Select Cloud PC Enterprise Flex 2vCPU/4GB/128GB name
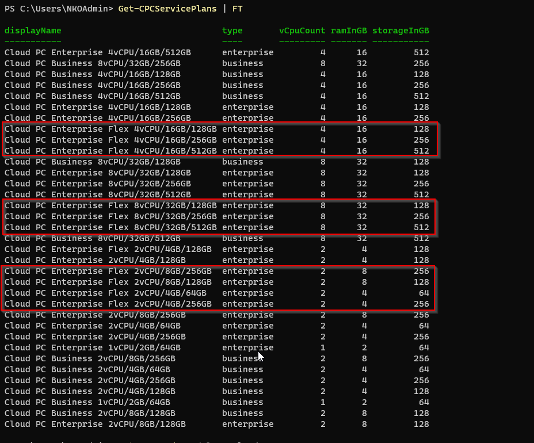The height and width of the screenshot is (443, 534). (x=108, y=249)
